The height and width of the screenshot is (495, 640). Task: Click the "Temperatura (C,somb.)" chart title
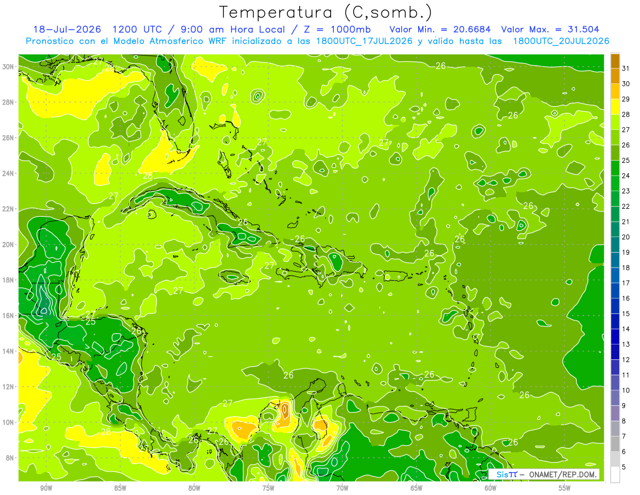pos(326,12)
